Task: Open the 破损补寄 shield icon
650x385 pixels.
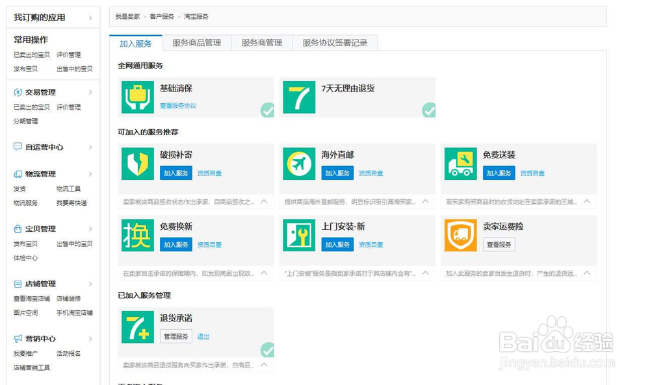Action: tap(136, 164)
